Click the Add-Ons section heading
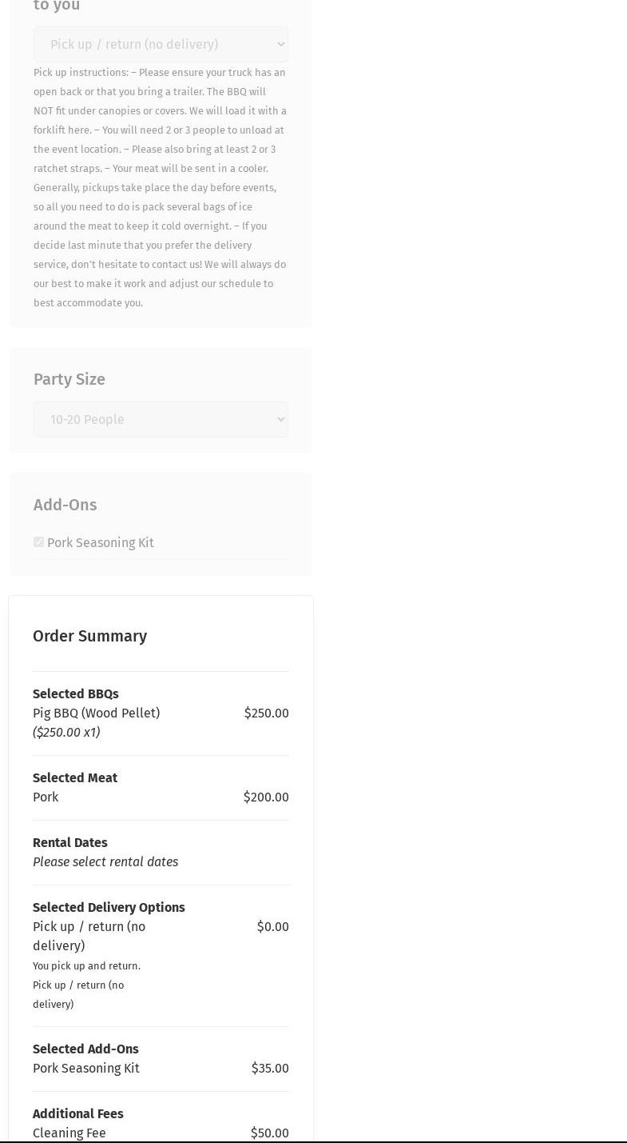The height and width of the screenshot is (1143, 627). pyautogui.click(x=65, y=505)
